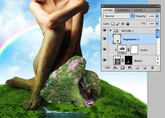Create a new group folder

pyautogui.click(x=137, y=68)
